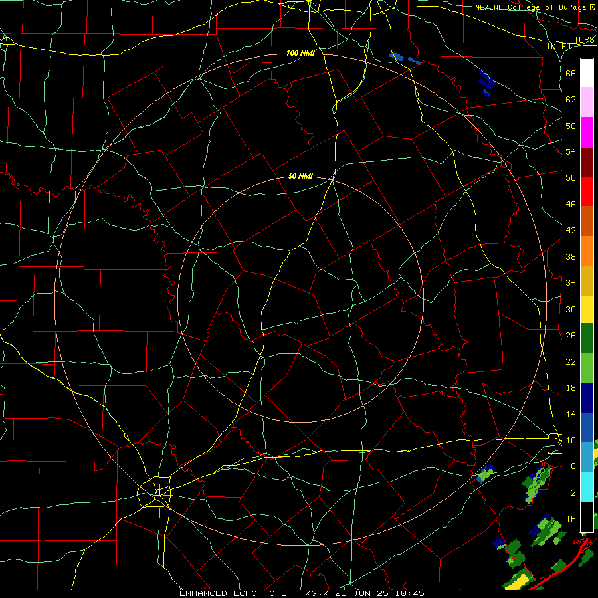Screen dimensions: 598x598
Task: Click the 66 legend value
Action: [571, 73]
